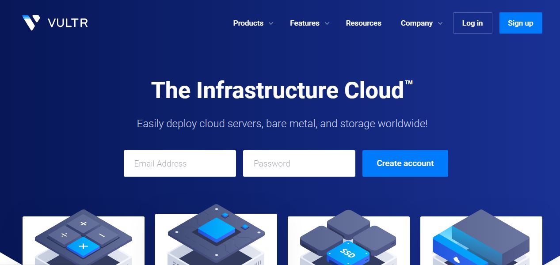Screen dimensions: 560x265
Task: Open the Company menu
Action: (416, 23)
